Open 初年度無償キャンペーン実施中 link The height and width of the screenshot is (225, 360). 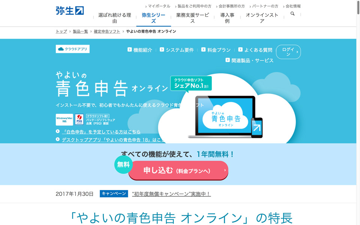coord(171,194)
